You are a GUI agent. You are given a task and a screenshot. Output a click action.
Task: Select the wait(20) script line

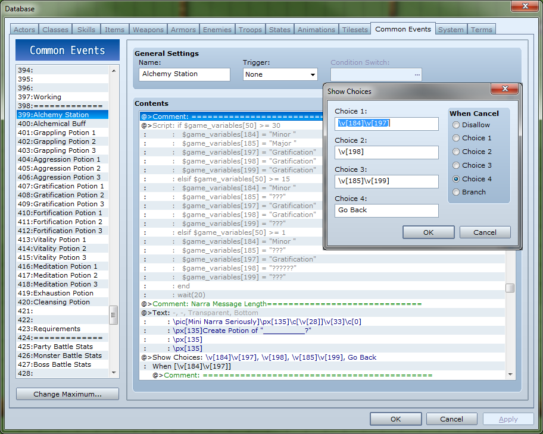(x=322, y=295)
